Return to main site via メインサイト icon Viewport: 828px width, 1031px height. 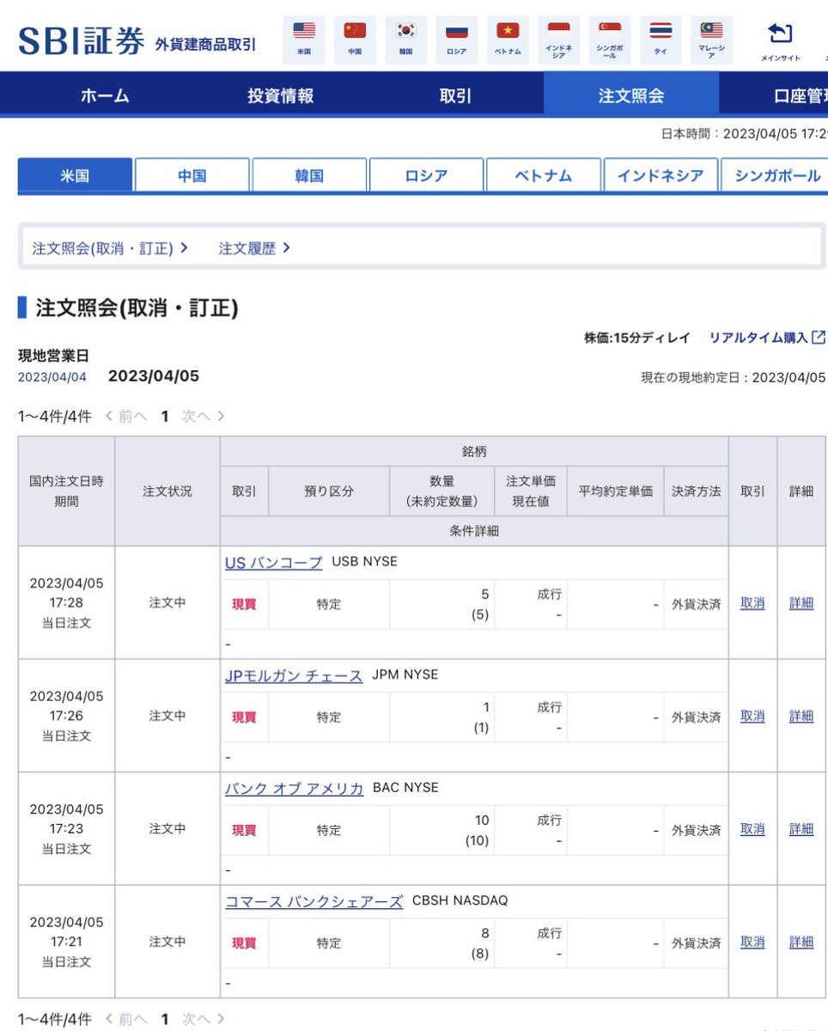(780, 41)
